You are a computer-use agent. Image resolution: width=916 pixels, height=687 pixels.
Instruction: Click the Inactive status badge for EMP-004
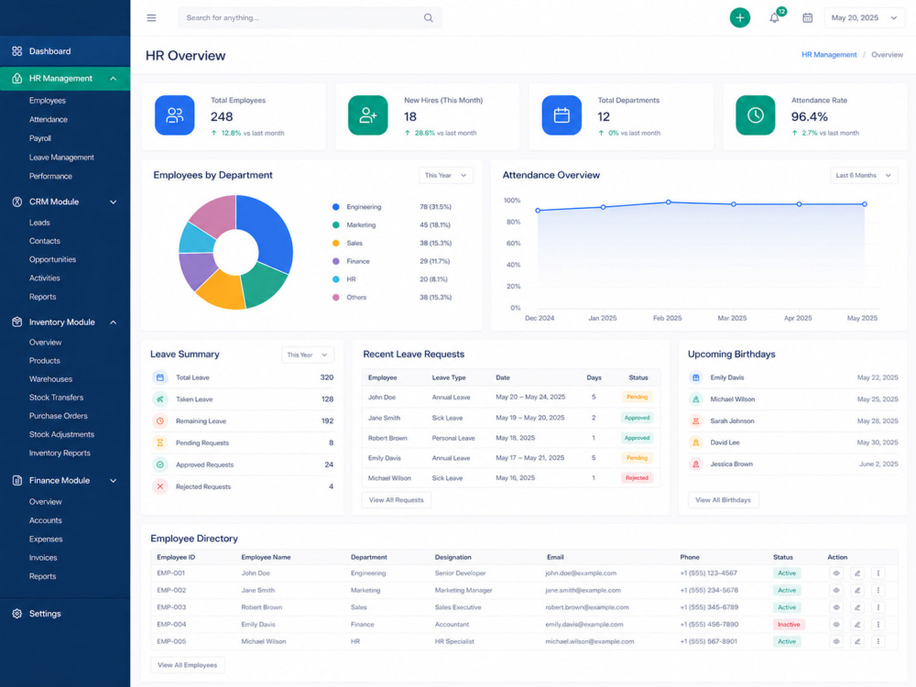coord(789,625)
